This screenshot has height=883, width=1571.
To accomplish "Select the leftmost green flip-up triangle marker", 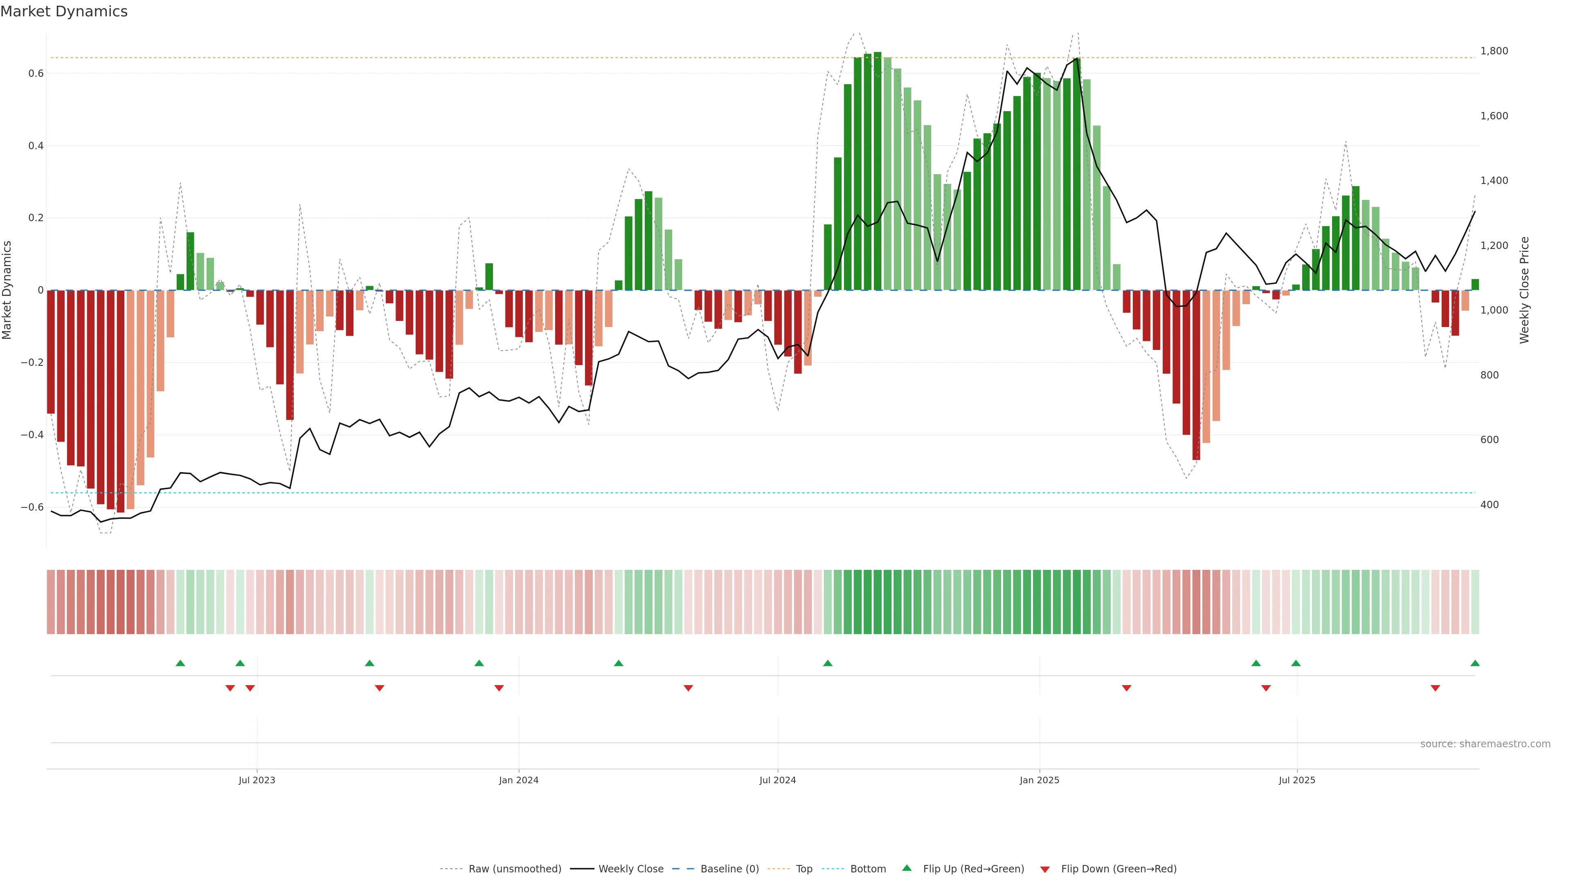I will [180, 663].
